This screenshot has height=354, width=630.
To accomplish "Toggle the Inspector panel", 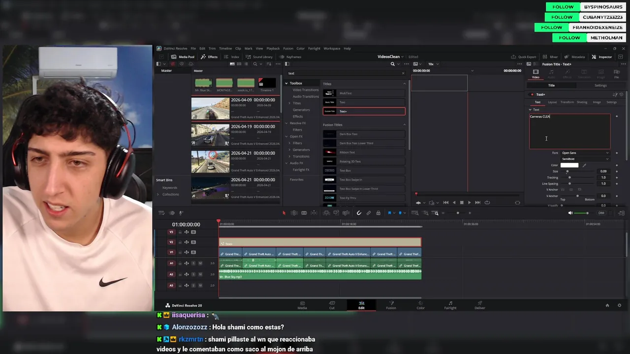I will point(602,57).
